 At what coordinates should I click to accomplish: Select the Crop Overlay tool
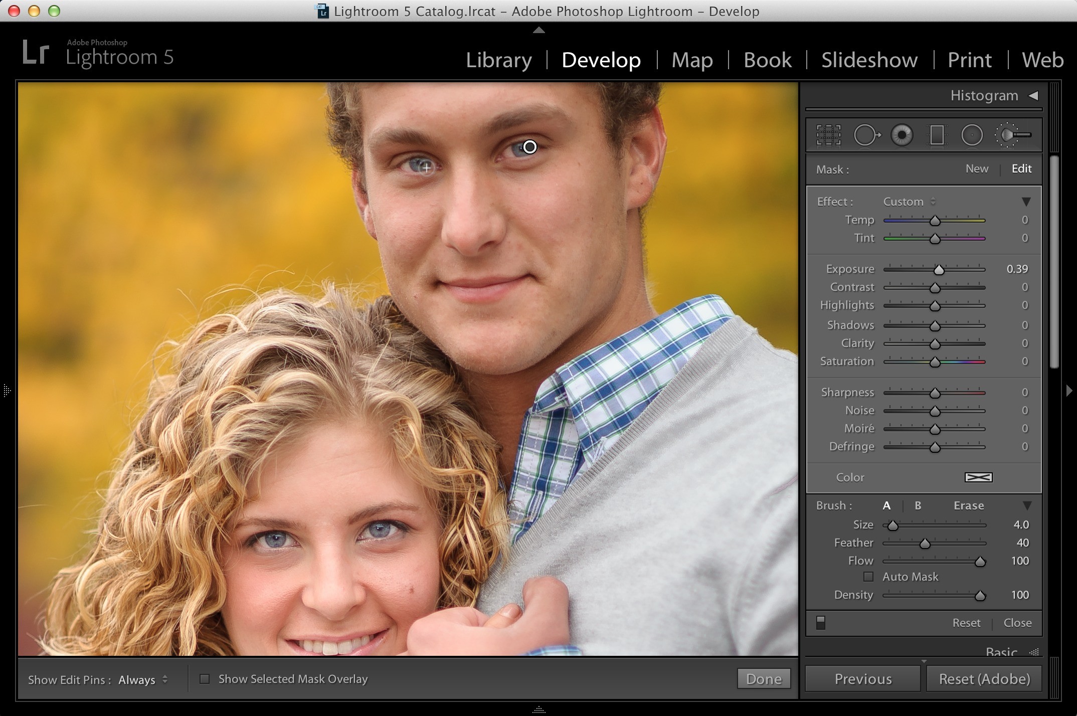tap(828, 135)
